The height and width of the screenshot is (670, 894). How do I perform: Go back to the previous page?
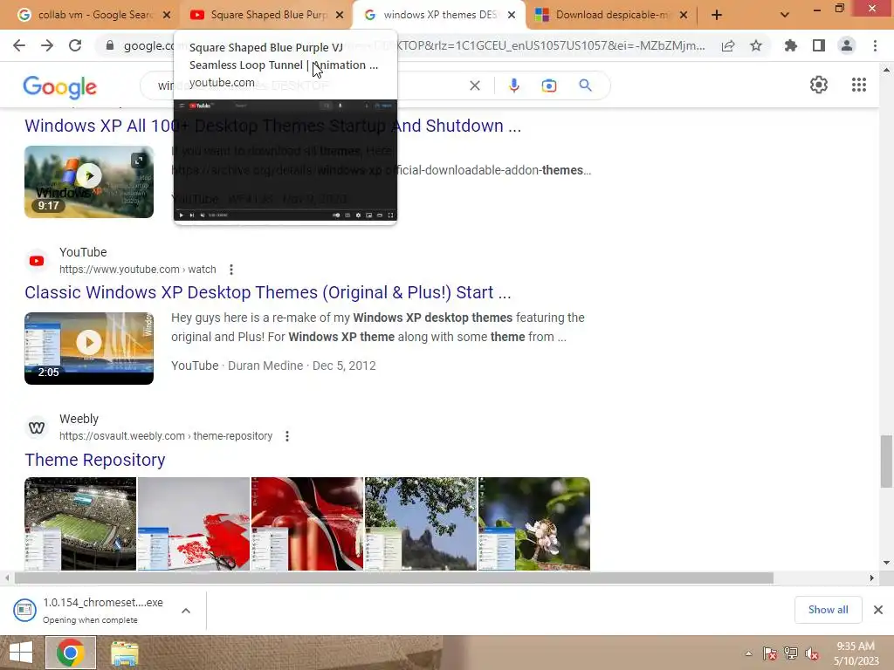pos(19,45)
